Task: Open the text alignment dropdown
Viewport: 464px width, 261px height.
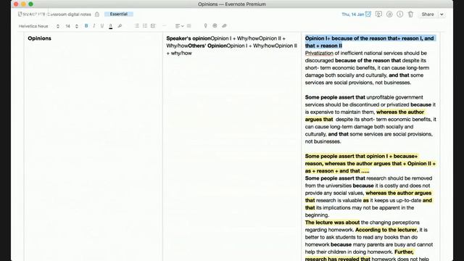Action: click(x=179, y=26)
